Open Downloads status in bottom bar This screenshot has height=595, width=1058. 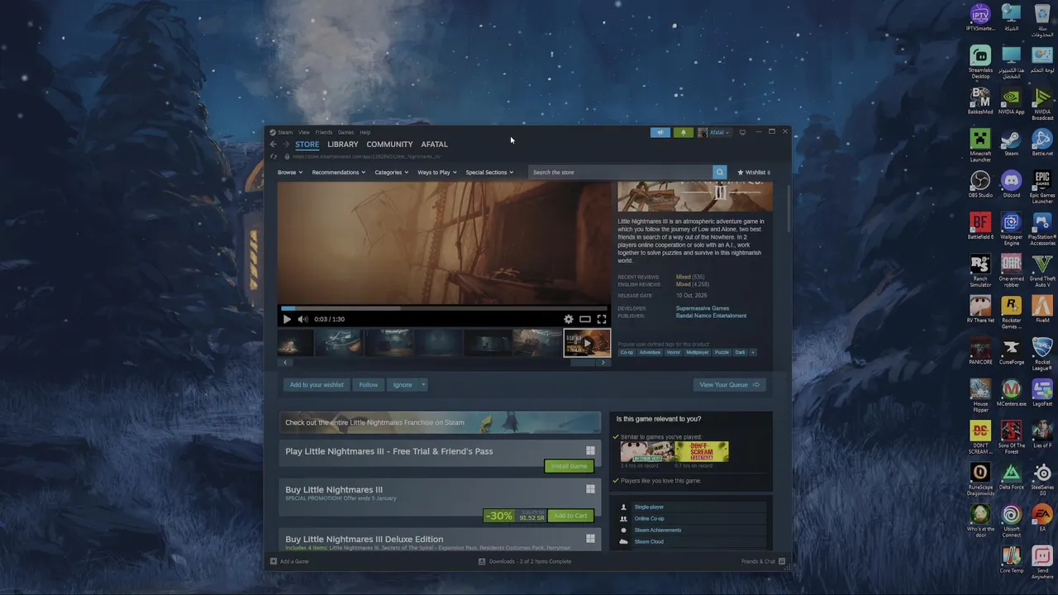[525, 562]
